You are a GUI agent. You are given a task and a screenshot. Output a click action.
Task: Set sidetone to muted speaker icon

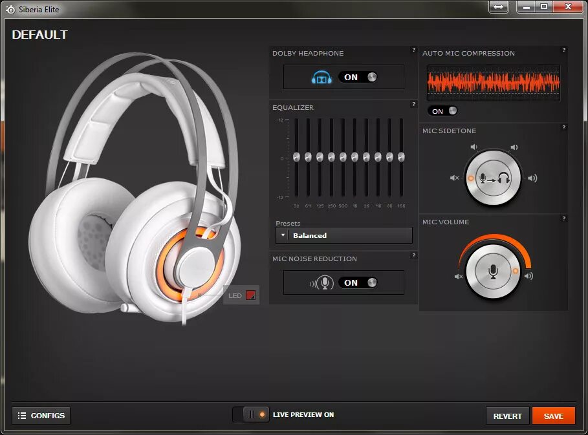pos(454,178)
